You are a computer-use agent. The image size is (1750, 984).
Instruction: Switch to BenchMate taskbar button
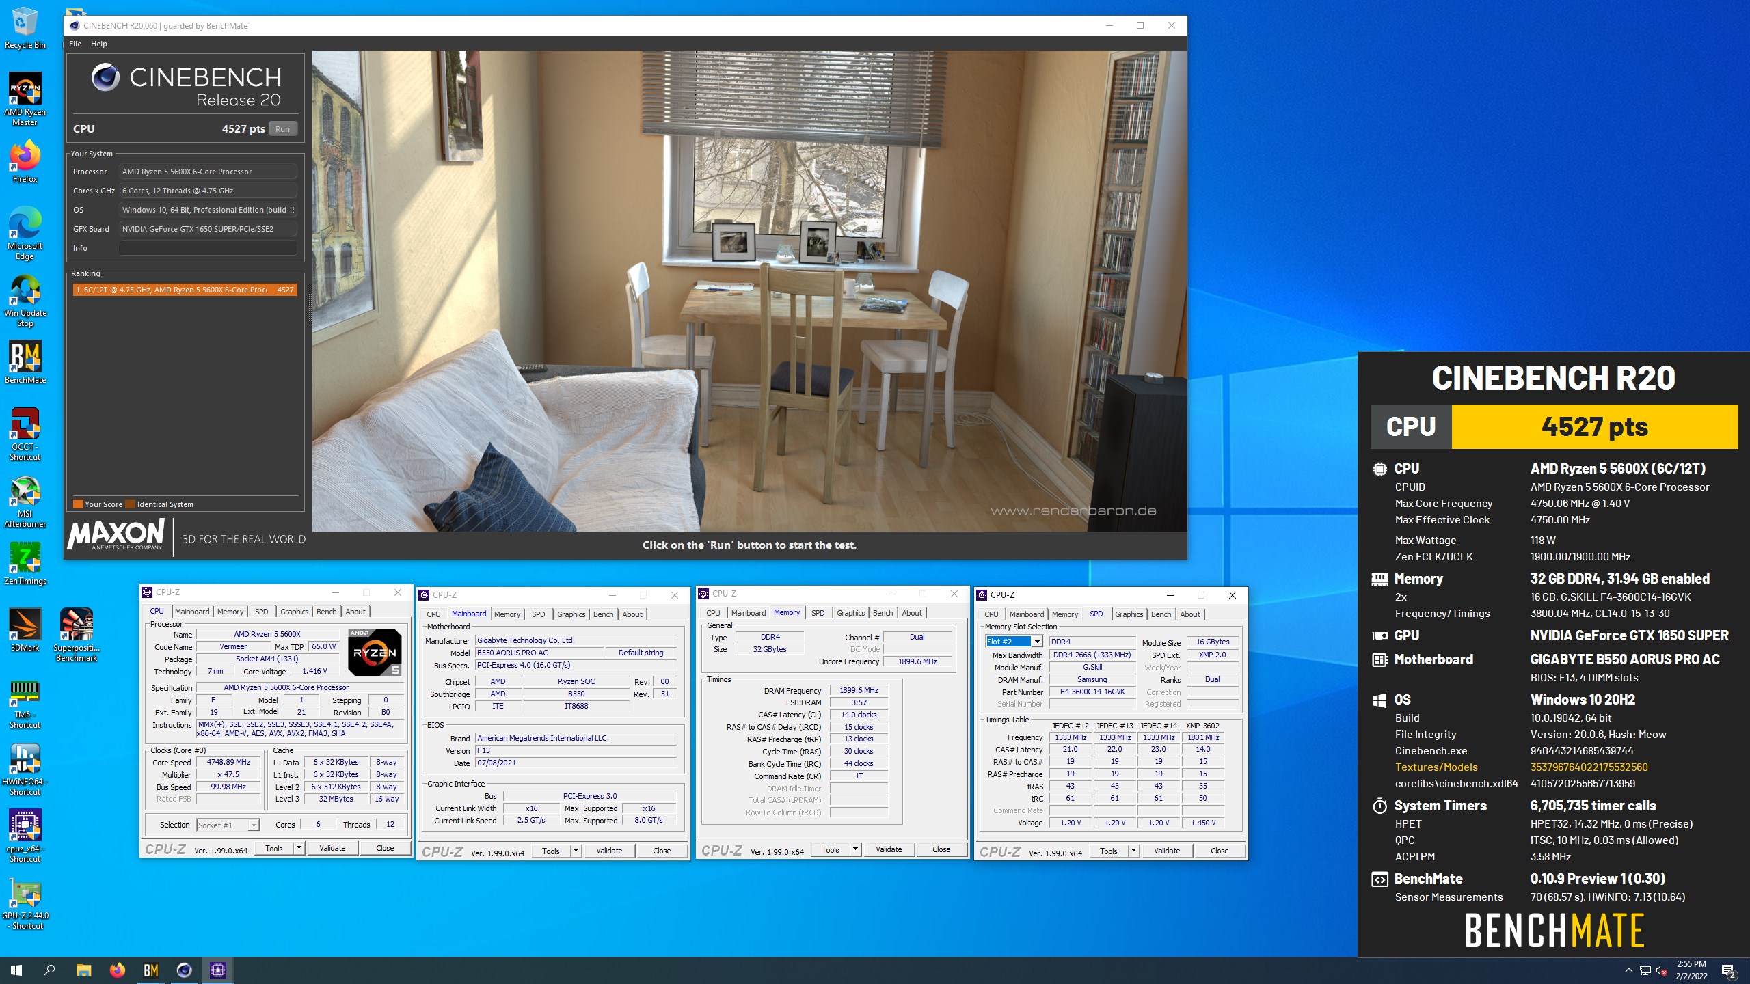(150, 970)
